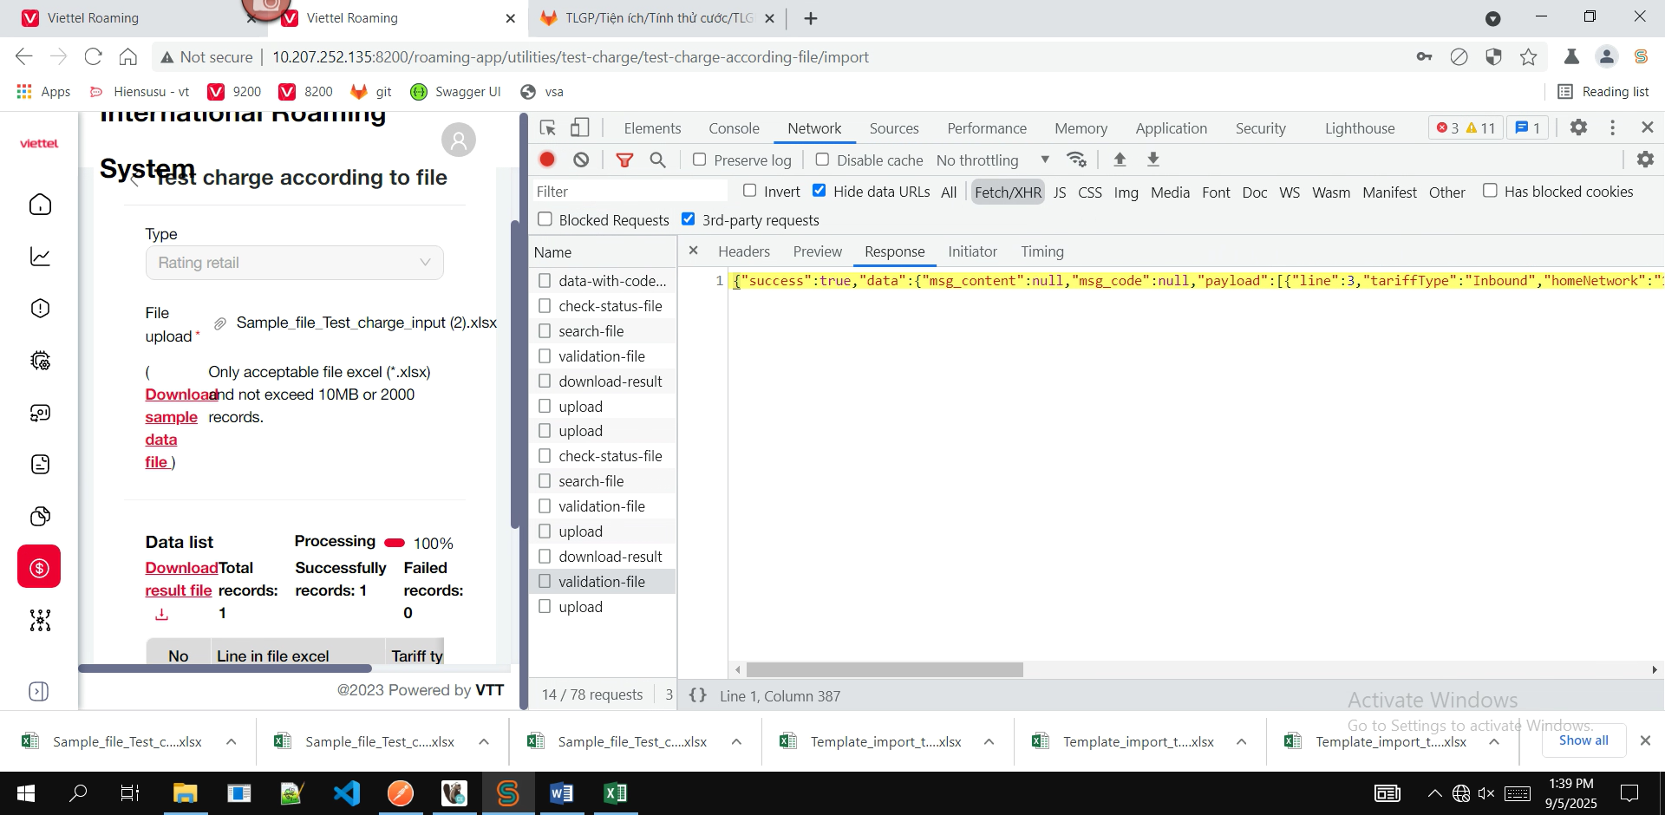This screenshot has width=1665, height=815.
Task: Click the response horizontal scrollbar
Action: [x=885, y=669]
